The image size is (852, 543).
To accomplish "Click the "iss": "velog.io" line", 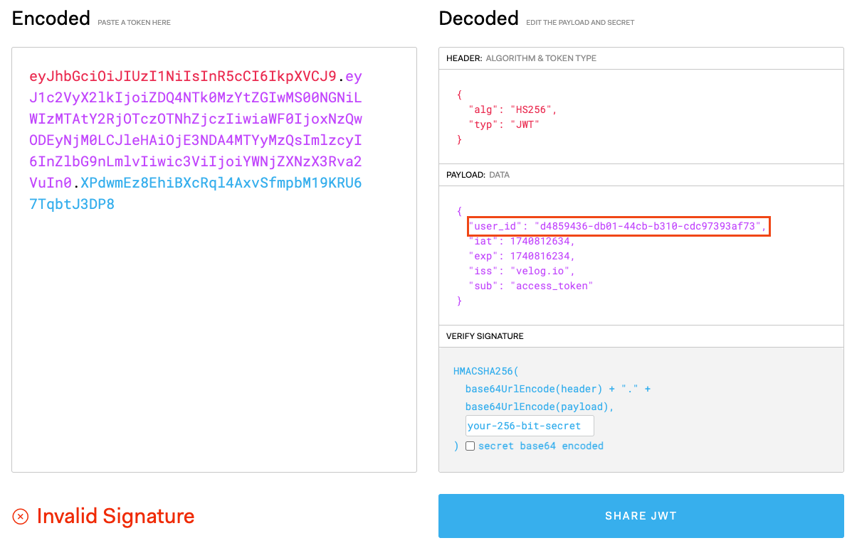I will pyautogui.click(x=521, y=271).
